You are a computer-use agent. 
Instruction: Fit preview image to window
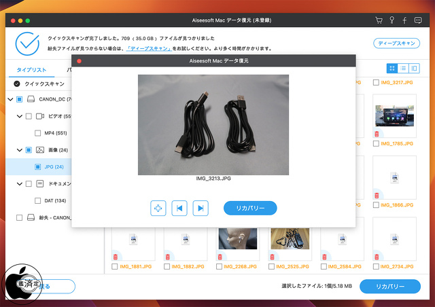(x=158, y=208)
